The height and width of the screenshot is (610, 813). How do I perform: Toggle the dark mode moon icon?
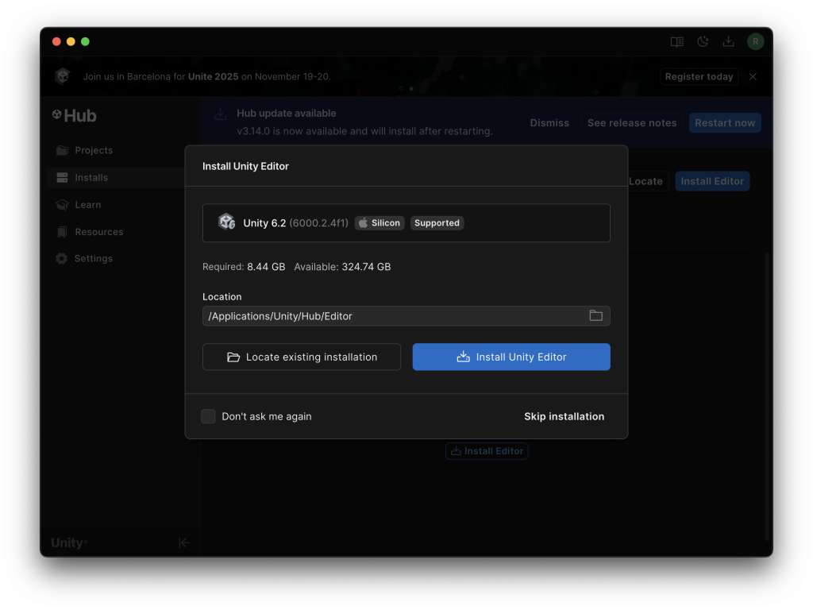tap(703, 41)
